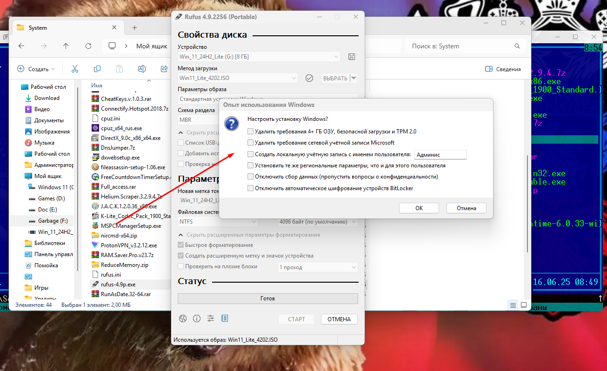This screenshot has height=371, width=607.
Task: Select file CheatKeys.v.1.0.3.rar
Action: (126, 99)
